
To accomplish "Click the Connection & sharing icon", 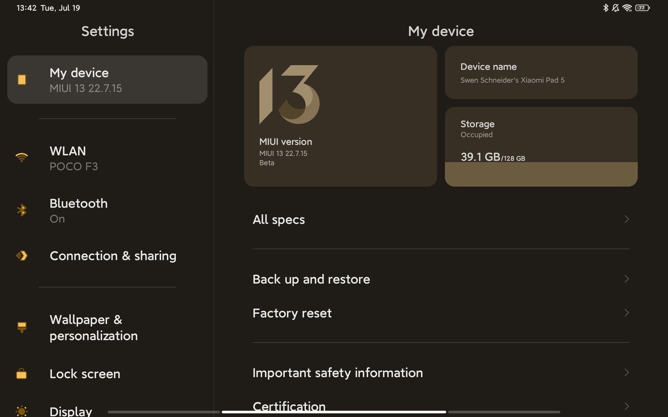I will click(x=22, y=256).
